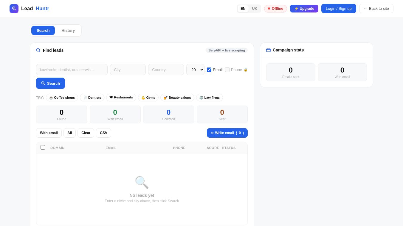
Task: Click the LeadHuntr brand name text
Action: click(35, 9)
